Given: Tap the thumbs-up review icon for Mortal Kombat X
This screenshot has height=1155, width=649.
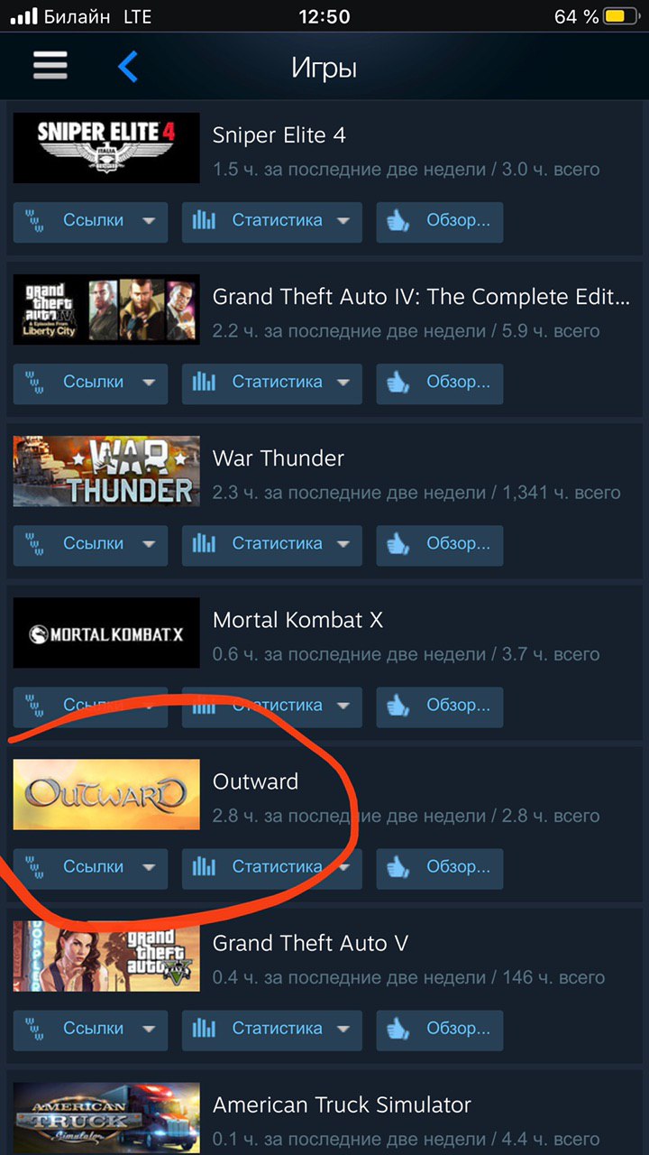Looking at the screenshot, I should click(398, 706).
